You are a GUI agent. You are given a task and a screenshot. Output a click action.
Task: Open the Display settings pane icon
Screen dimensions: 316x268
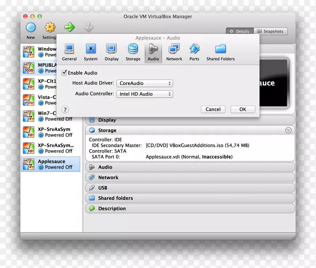click(x=111, y=49)
